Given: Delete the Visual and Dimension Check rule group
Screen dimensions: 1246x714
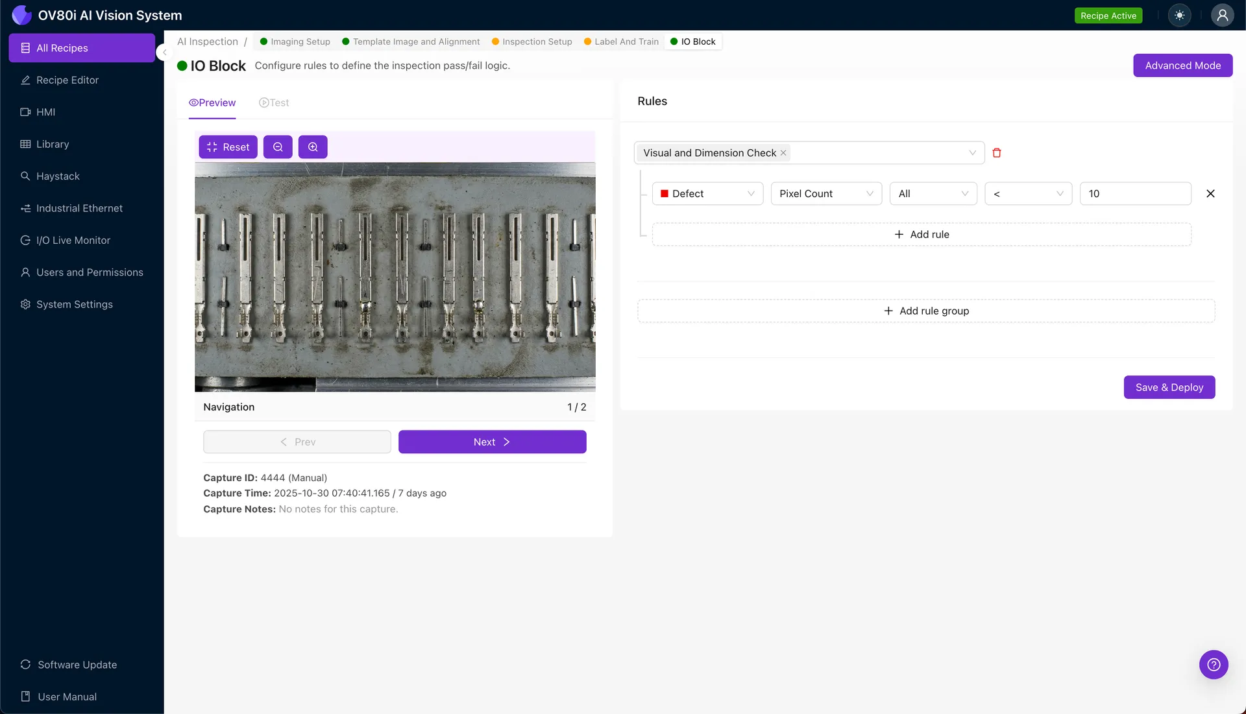Looking at the screenshot, I should coord(997,152).
